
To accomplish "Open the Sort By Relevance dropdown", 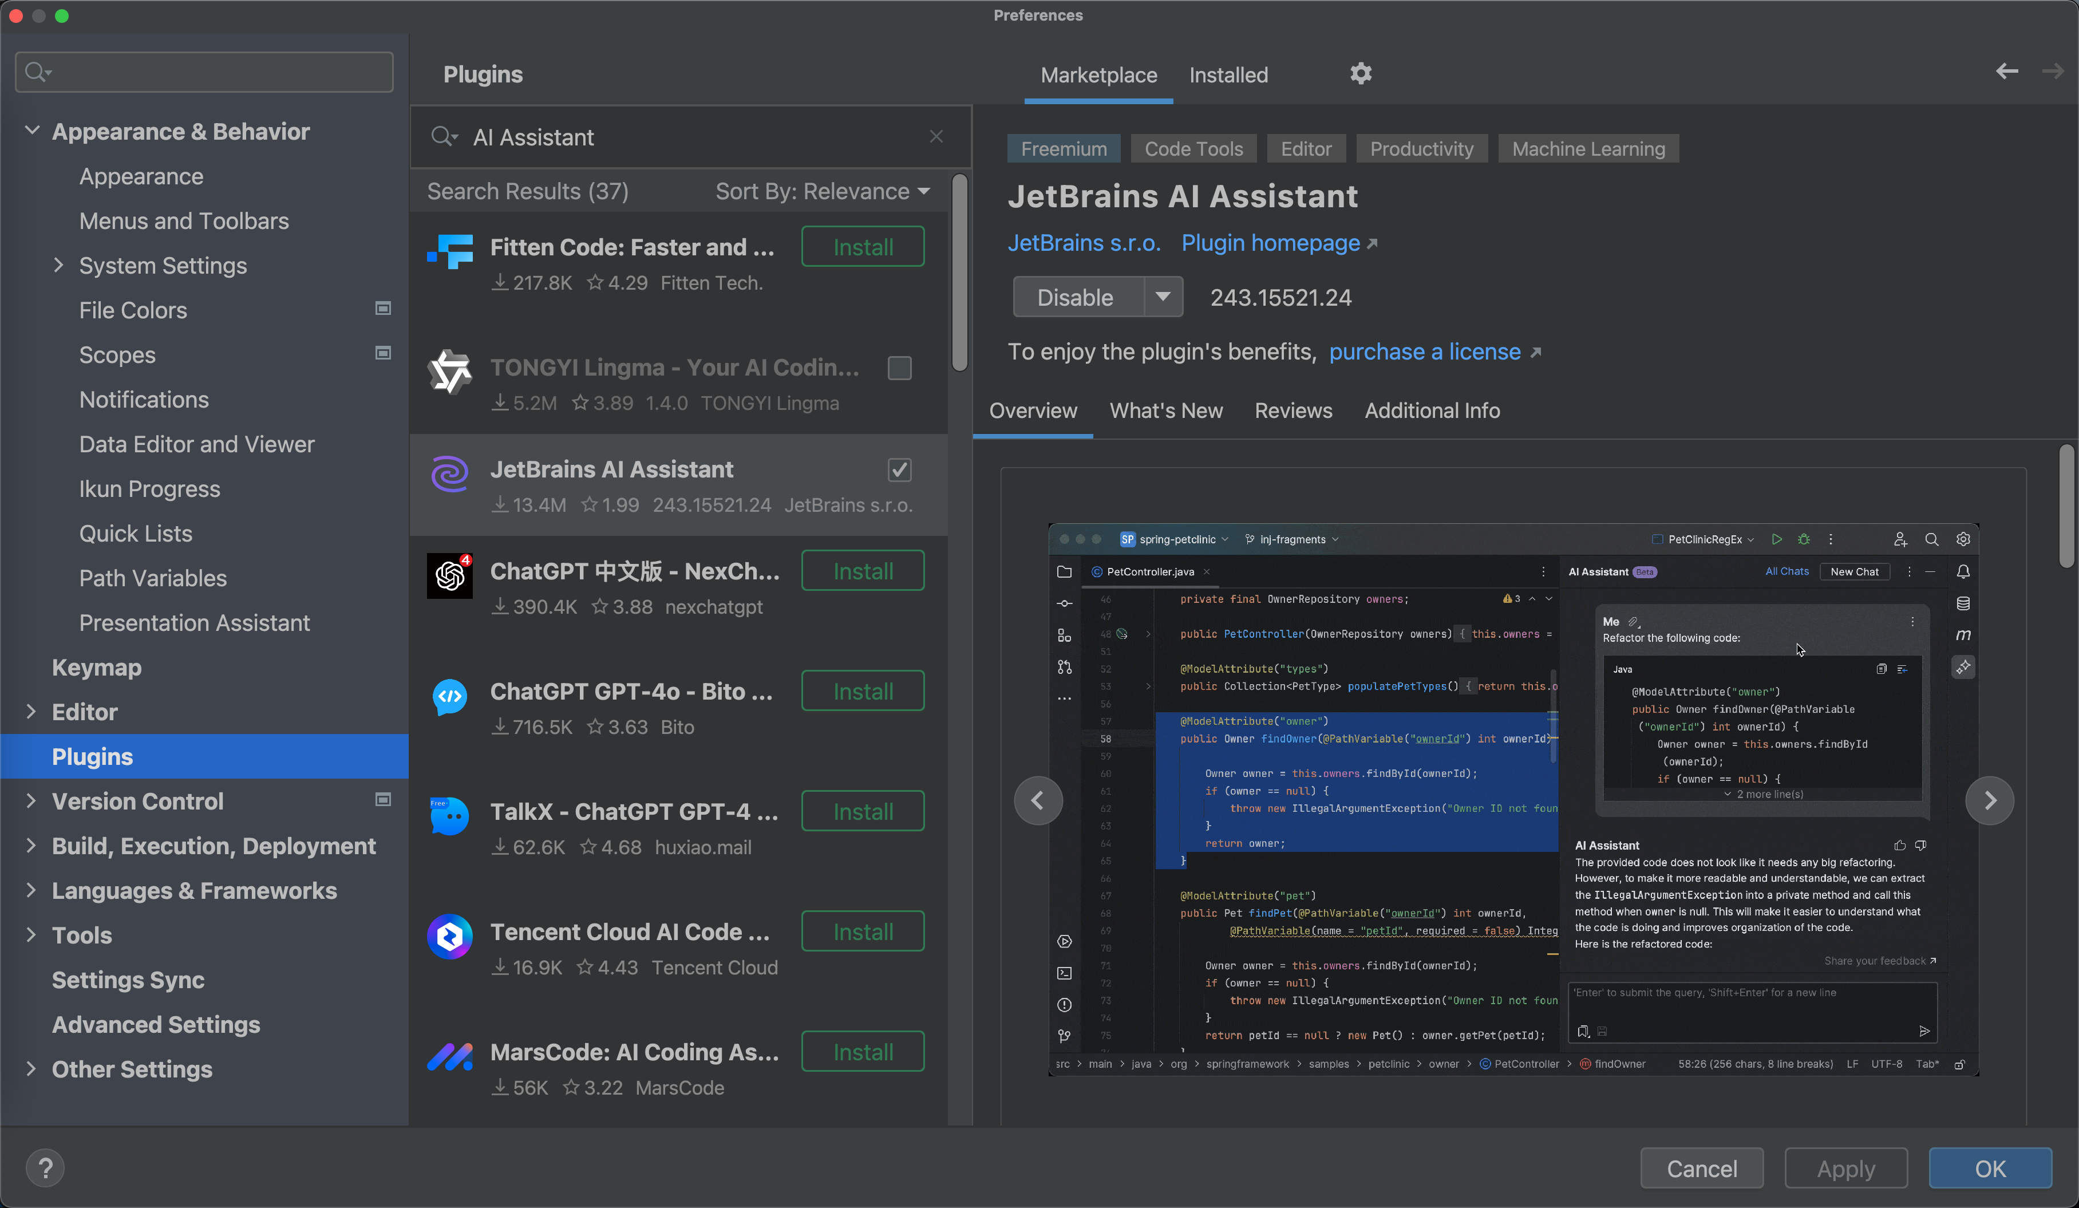I will tap(822, 191).
